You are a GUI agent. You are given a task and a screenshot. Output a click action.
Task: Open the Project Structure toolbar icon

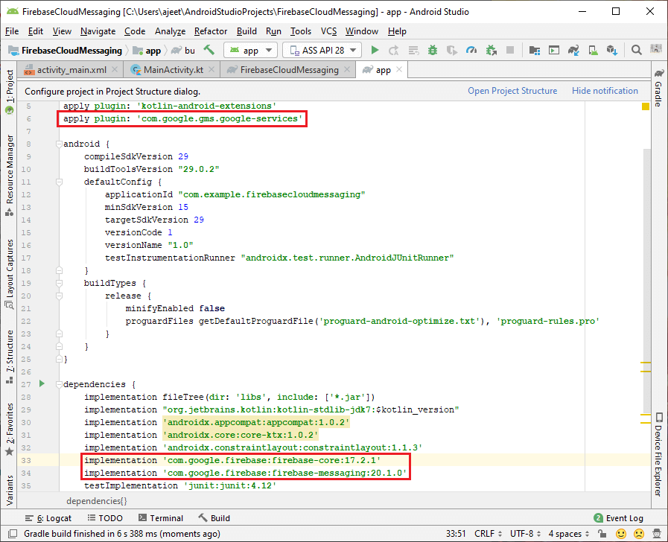[535, 50]
